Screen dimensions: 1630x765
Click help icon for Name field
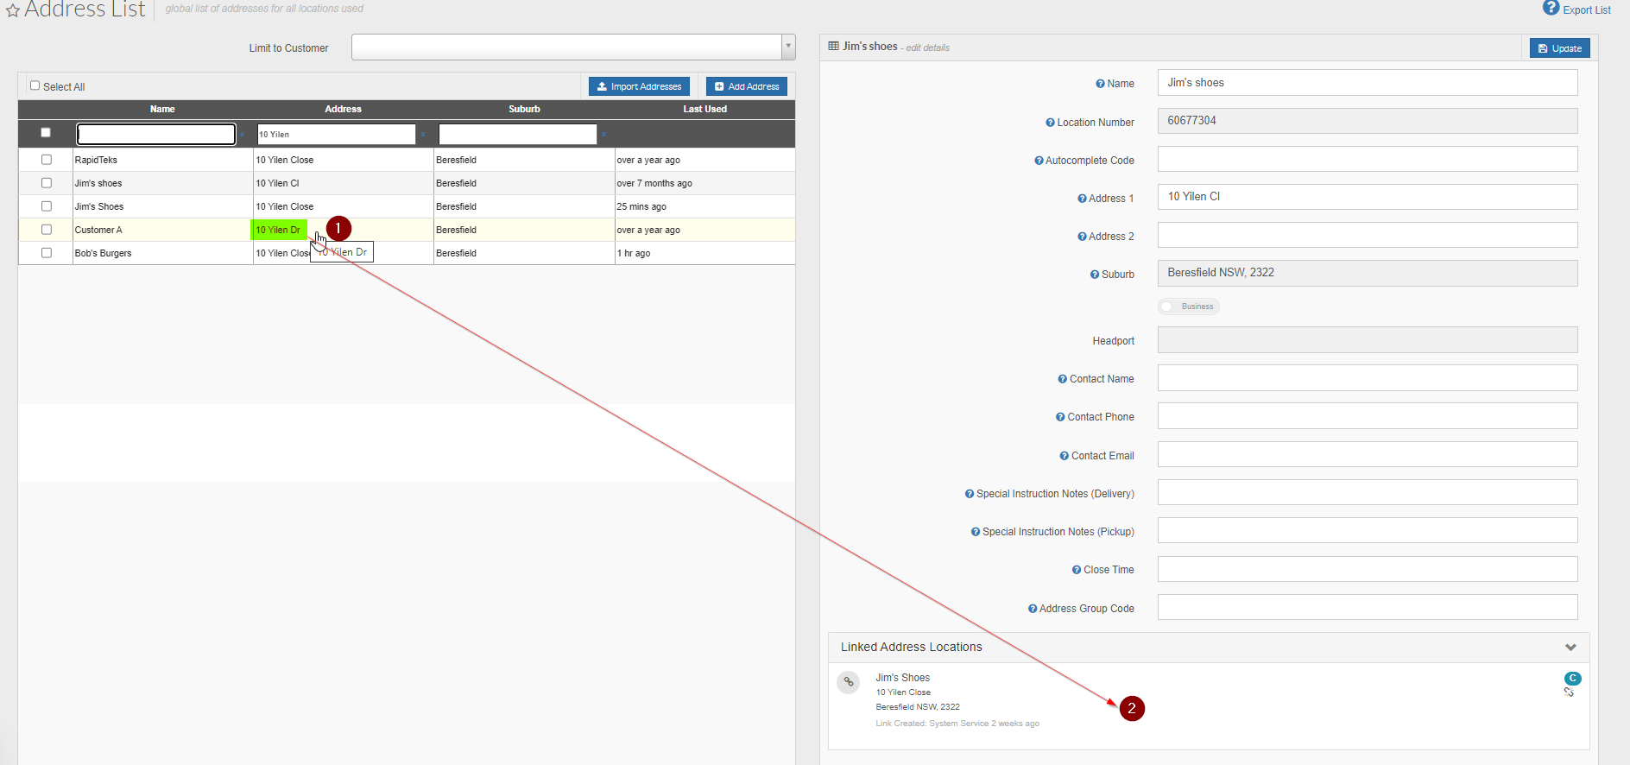click(1100, 84)
